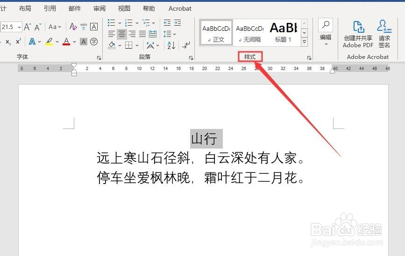This screenshot has height=256, width=405.
Task: Open the Asian Layout tool
Action: [150, 45]
